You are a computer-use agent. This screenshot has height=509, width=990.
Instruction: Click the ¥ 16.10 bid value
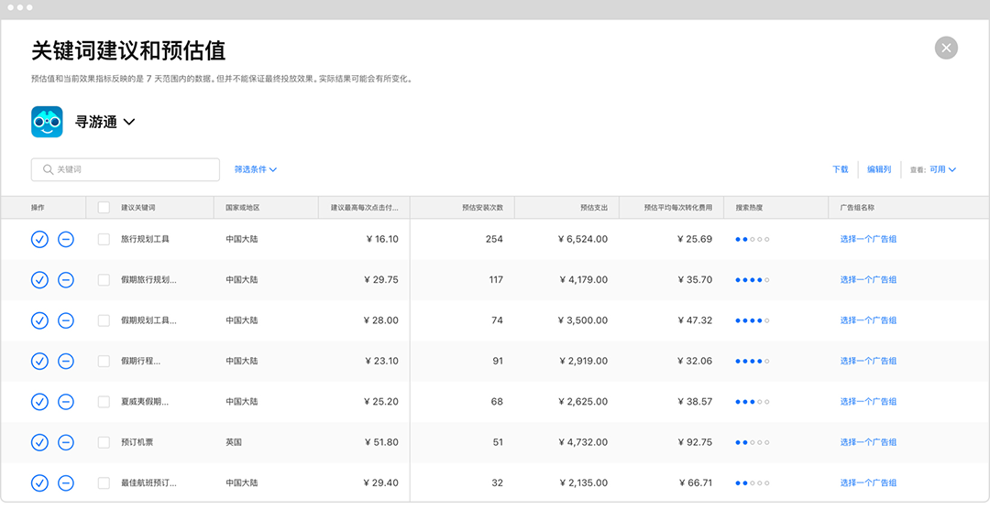[x=382, y=239]
